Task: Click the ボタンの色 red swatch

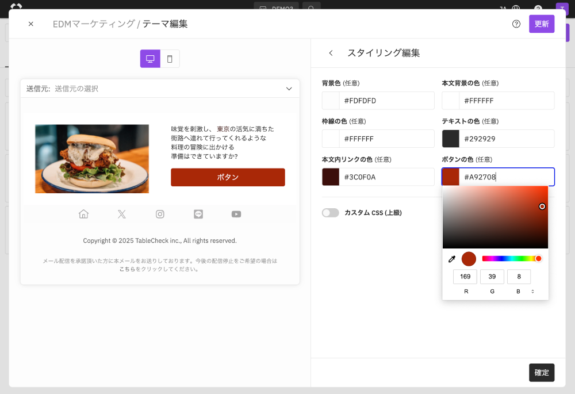Action: pyautogui.click(x=450, y=177)
